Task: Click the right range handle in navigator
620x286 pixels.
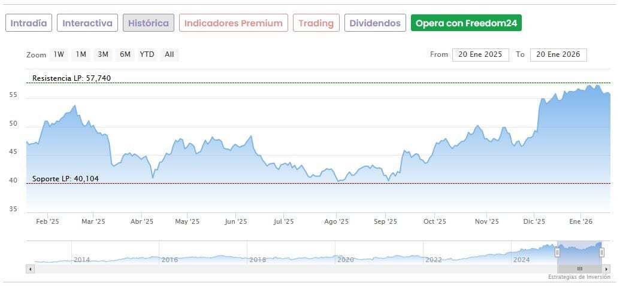Action: pos(602,252)
